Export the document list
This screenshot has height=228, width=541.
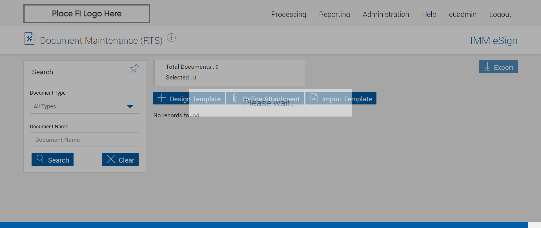(x=498, y=67)
